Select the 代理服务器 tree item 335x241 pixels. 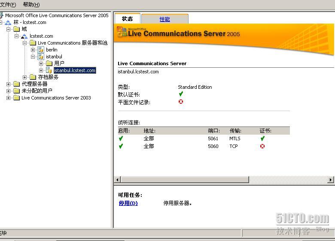(34, 84)
